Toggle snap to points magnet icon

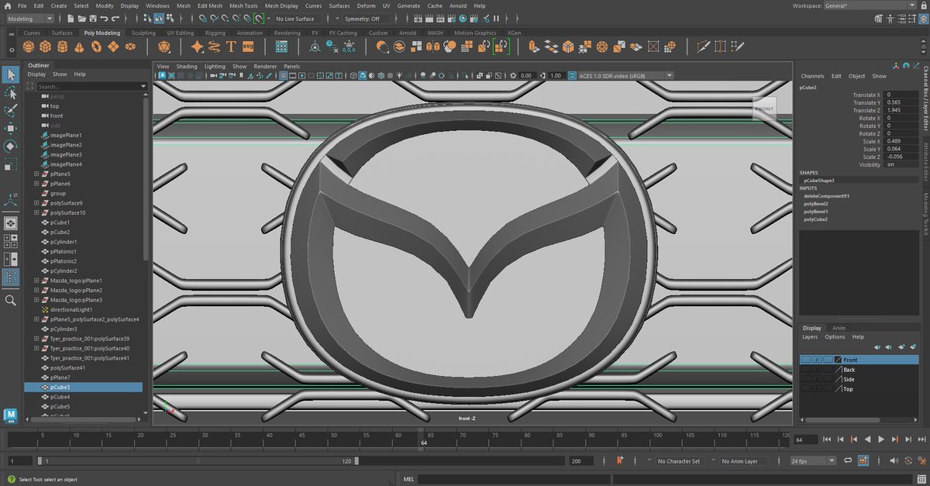coord(226,18)
